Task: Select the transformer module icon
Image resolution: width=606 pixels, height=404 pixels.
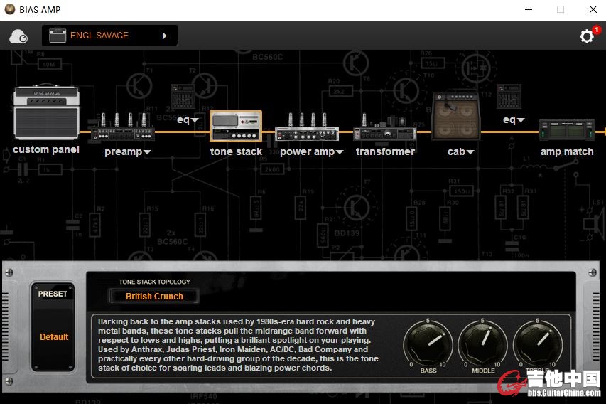Action: click(384, 128)
